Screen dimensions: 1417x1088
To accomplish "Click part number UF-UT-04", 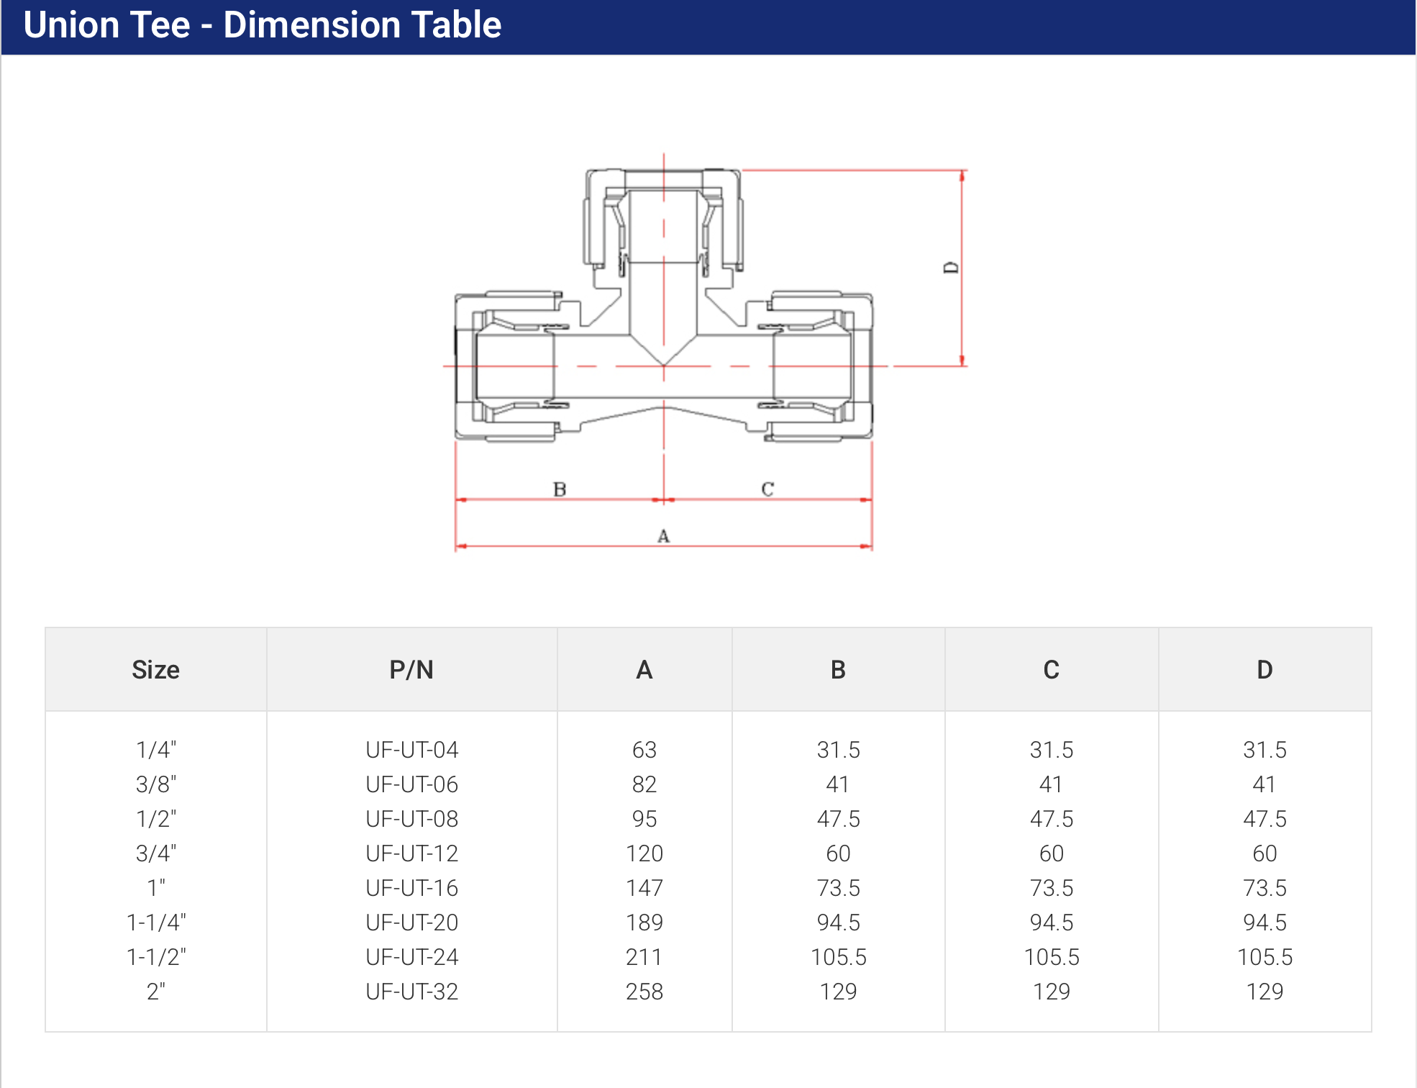I will tap(412, 750).
